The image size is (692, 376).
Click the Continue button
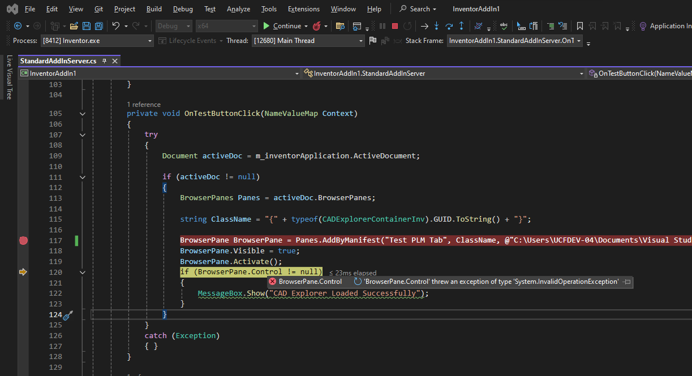[283, 26]
